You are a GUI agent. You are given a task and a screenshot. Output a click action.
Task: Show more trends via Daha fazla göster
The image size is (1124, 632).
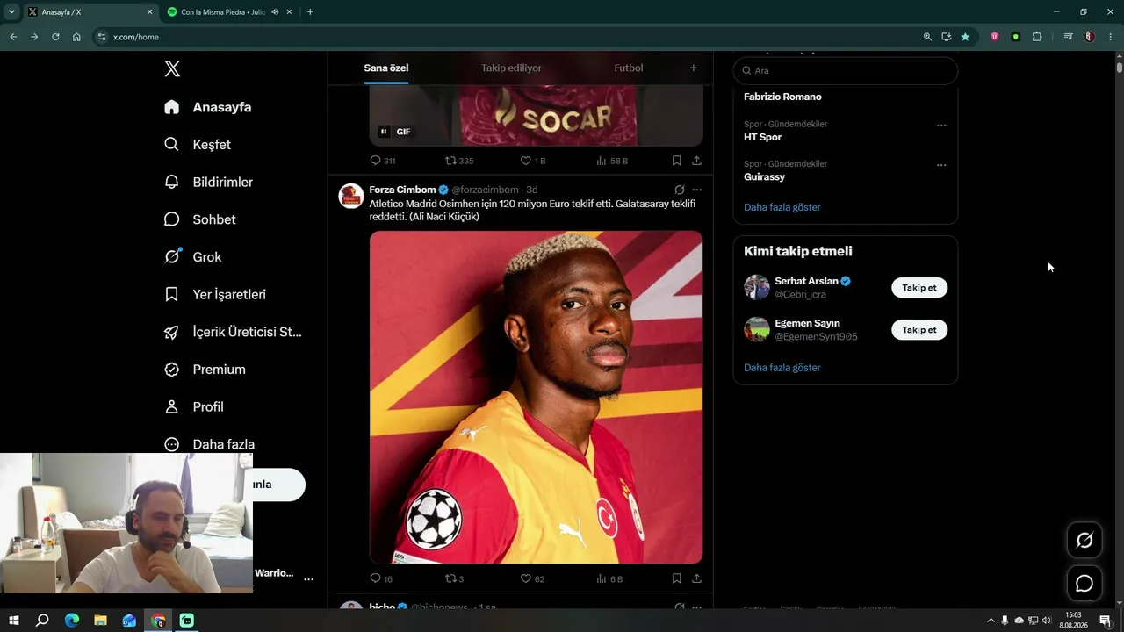782,207
